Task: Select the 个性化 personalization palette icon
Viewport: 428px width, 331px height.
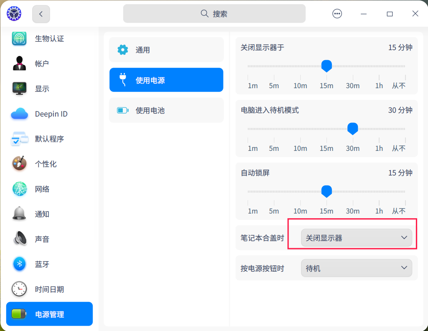Action: (x=19, y=164)
